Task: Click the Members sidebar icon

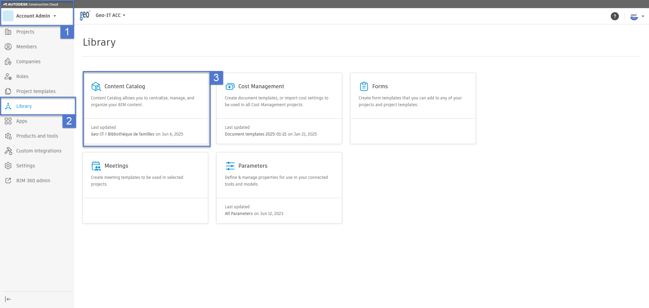Action: click(8, 47)
